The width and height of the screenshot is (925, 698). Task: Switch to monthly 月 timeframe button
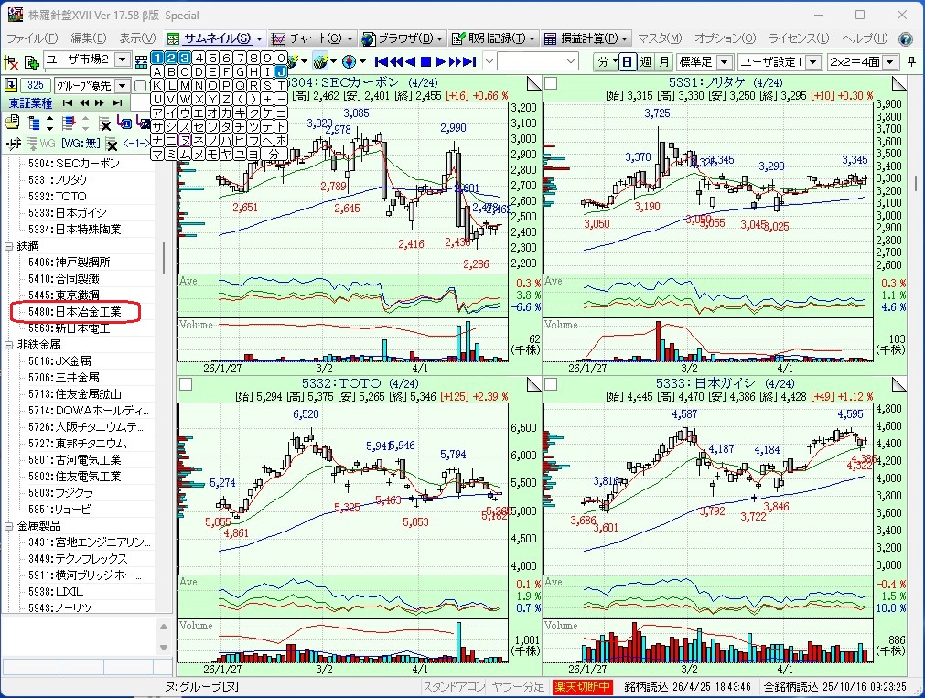[664, 61]
